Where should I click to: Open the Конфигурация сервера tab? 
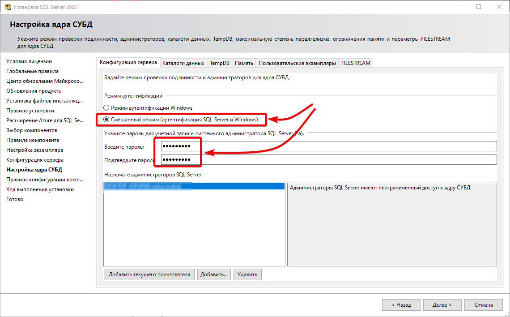tap(128, 63)
